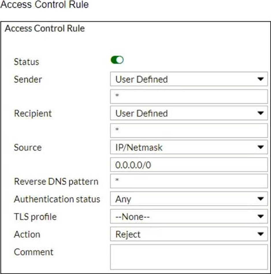Click the 0.0.0.0/0 source address field
Screen dimensions: 271x274
point(189,165)
